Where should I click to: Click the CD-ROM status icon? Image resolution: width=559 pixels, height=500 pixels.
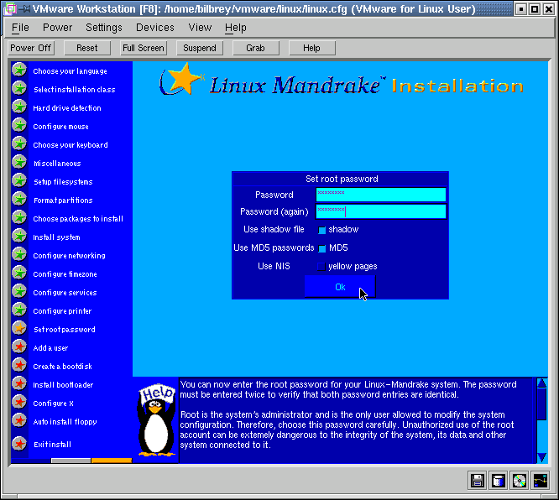[x=520, y=481]
